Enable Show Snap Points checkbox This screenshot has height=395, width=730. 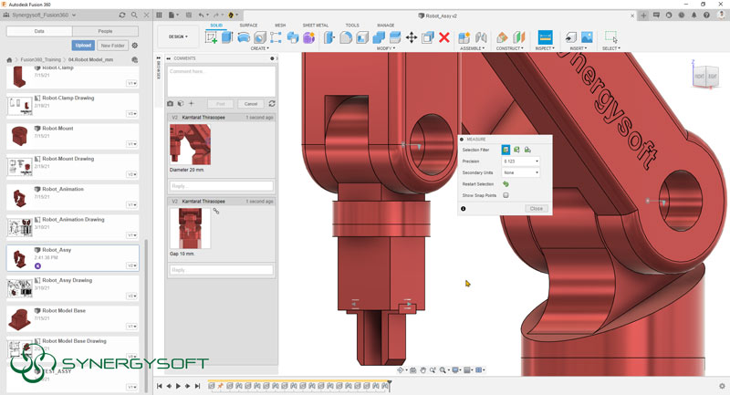pyautogui.click(x=506, y=195)
